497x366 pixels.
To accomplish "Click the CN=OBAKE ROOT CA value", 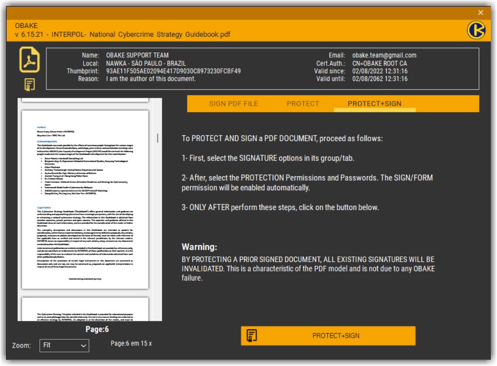I will click(x=379, y=63).
